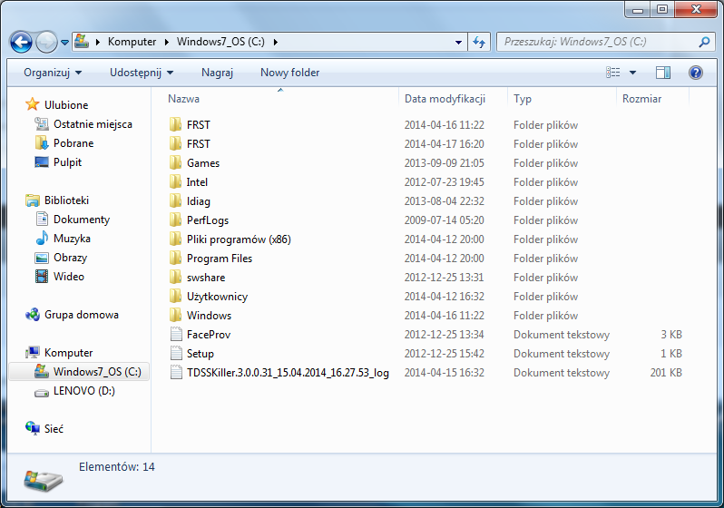Select the PerfLogs folder icon
The height and width of the screenshot is (508, 724).
pyautogui.click(x=175, y=220)
